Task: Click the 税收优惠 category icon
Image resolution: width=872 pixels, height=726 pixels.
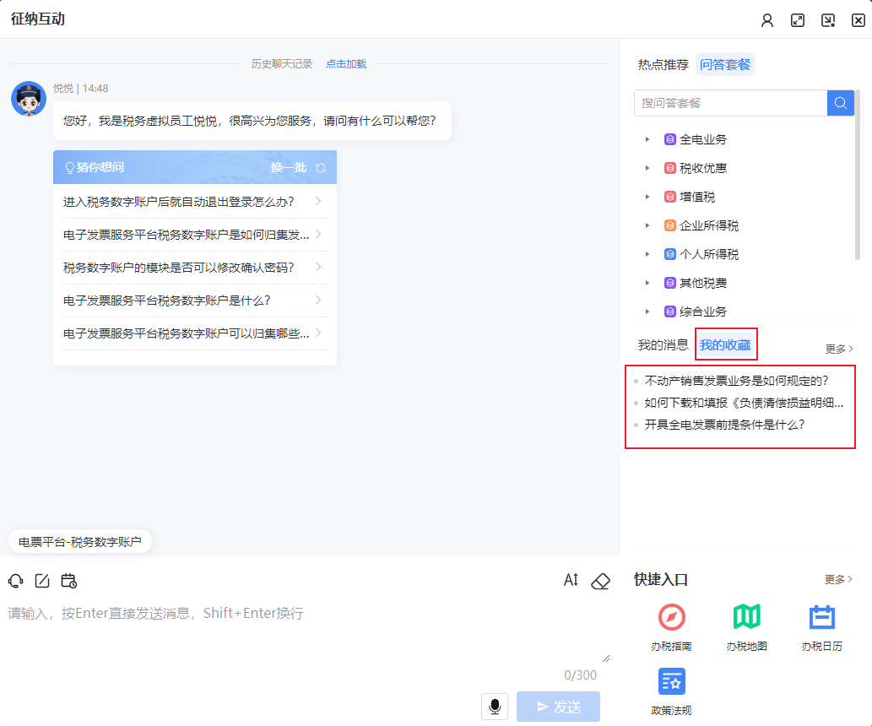Action: click(670, 168)
